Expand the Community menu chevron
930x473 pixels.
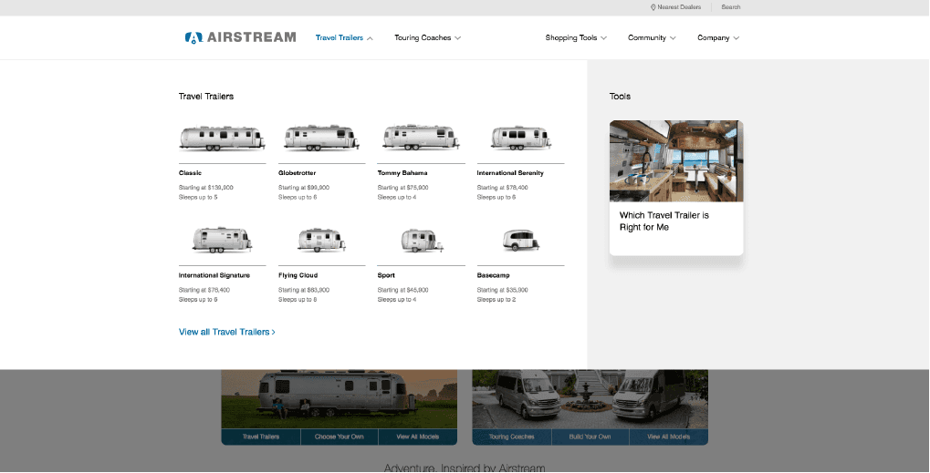point(673,38)
